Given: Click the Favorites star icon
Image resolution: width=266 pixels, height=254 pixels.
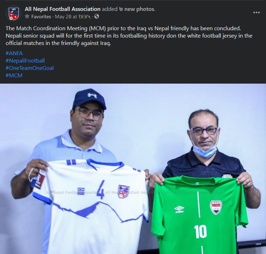Looking at the screenshot, I should click(x=27, y=17).
